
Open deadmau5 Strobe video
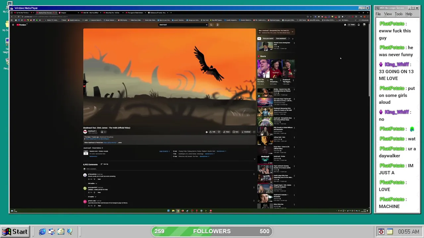[x=265, y=160]
